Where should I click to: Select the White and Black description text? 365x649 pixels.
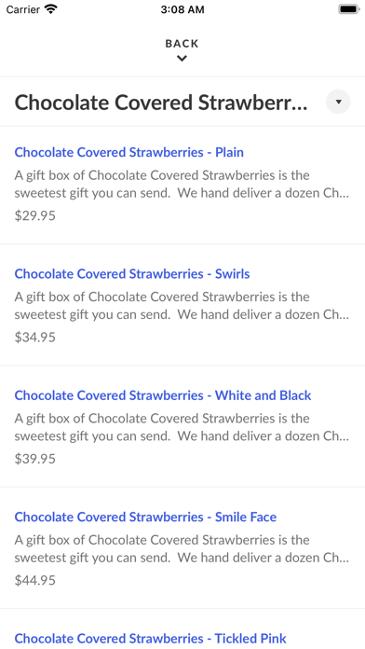[x=182, y=427]
